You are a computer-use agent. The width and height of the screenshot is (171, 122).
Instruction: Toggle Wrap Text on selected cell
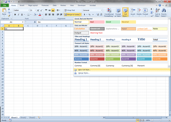click(70, 10)
